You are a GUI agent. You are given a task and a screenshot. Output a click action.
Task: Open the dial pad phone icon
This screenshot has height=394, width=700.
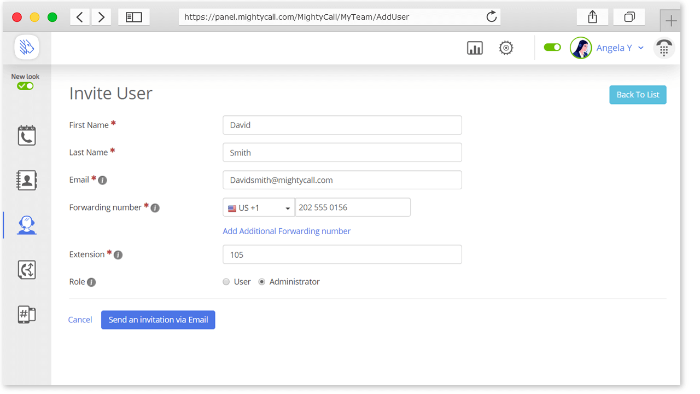coord(664,48)
